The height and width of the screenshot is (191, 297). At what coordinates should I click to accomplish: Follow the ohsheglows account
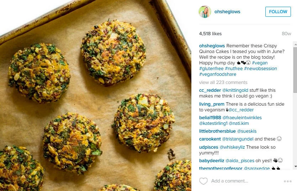pyautogui.click(x=278, y=12)
